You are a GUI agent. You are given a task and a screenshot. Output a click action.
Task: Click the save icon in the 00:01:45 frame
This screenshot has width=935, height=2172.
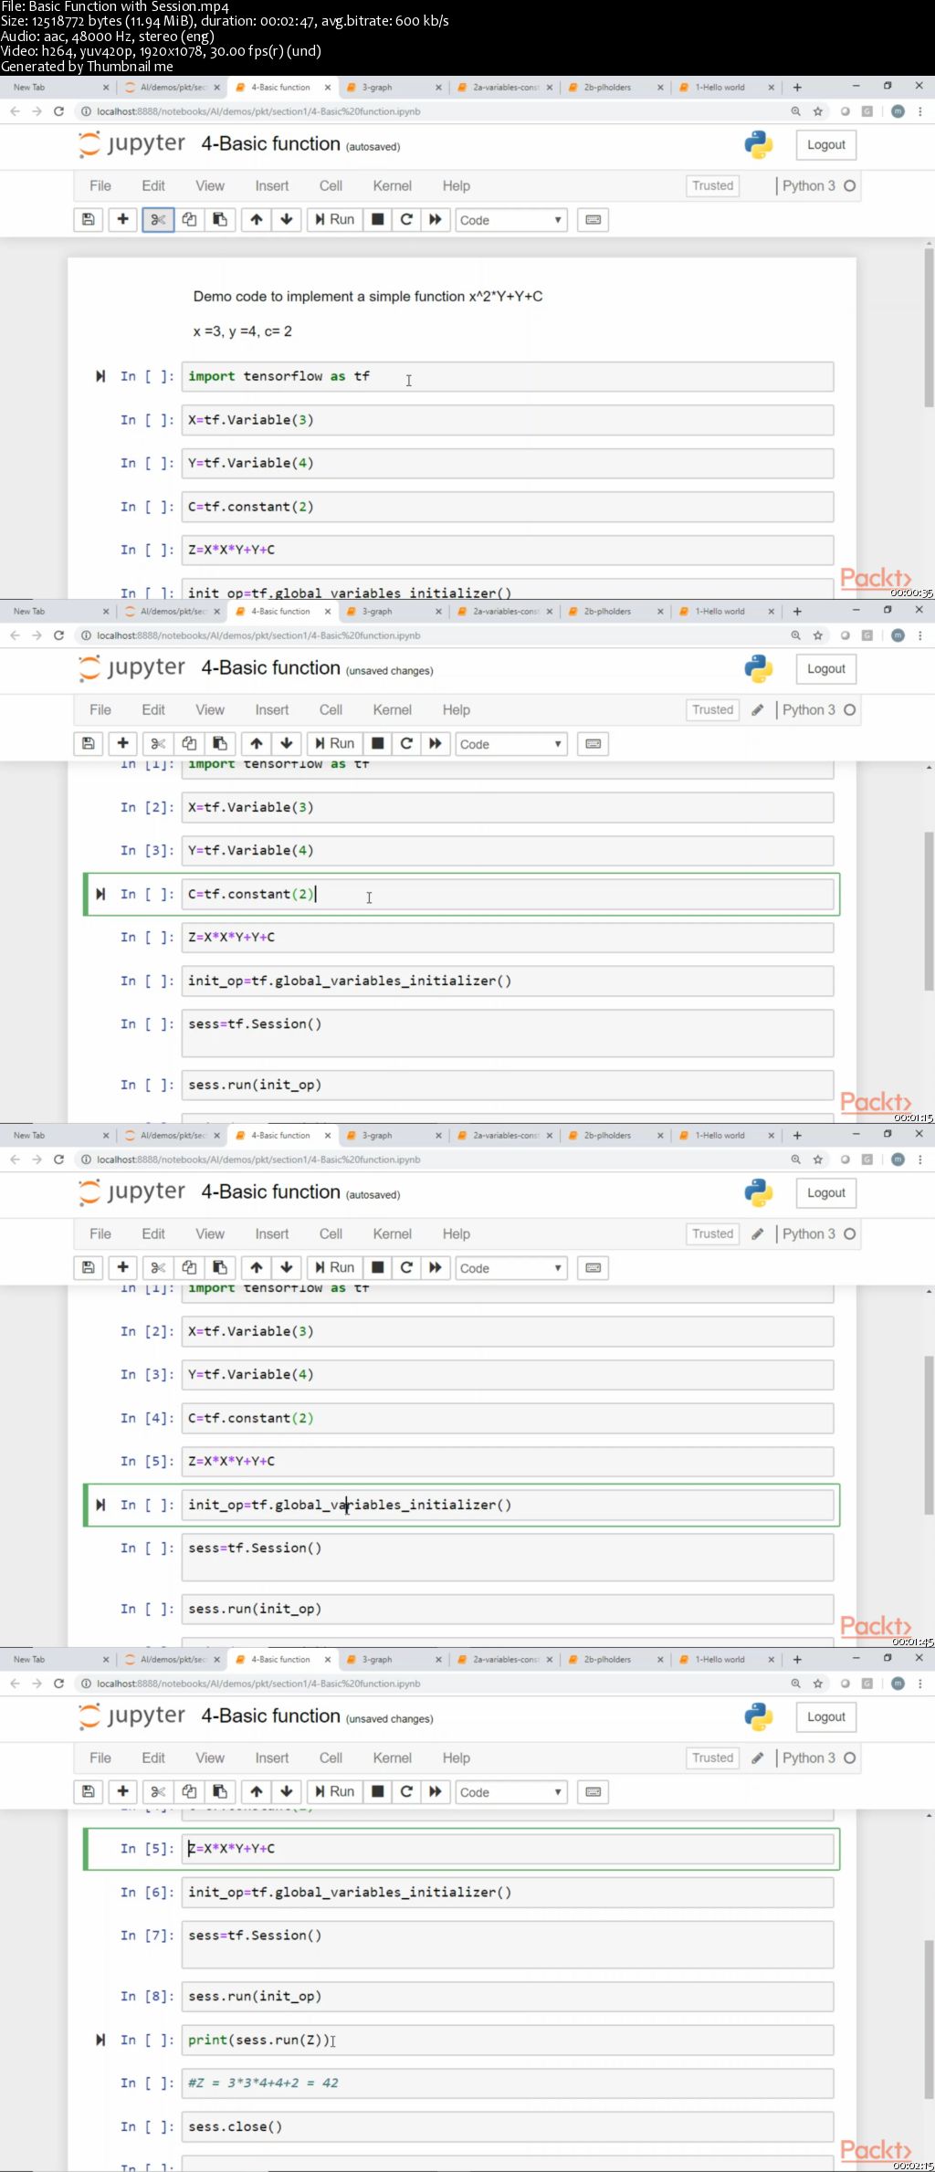coord(89,1267)
